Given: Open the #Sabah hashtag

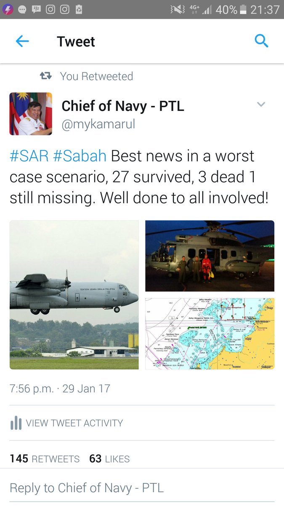Looking at the screenshot, I should (80, 156).
